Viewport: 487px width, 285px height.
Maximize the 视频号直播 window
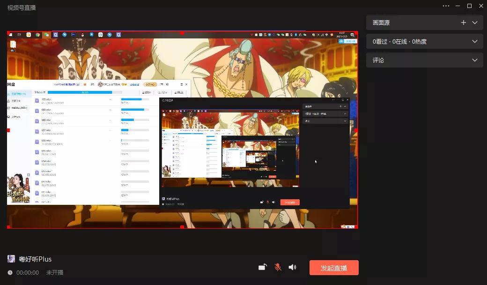click(469, 6)
